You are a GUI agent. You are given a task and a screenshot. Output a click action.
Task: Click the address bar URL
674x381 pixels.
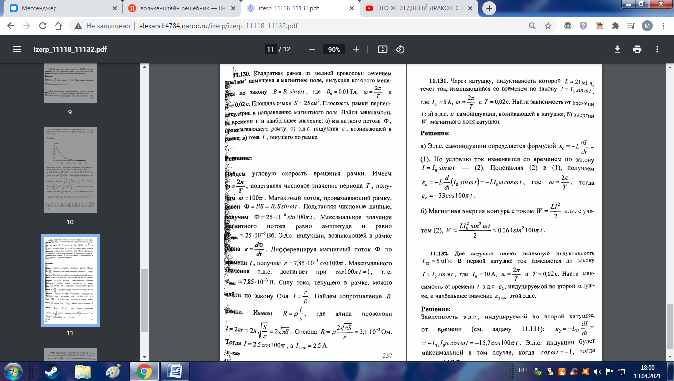pos(219,26)
